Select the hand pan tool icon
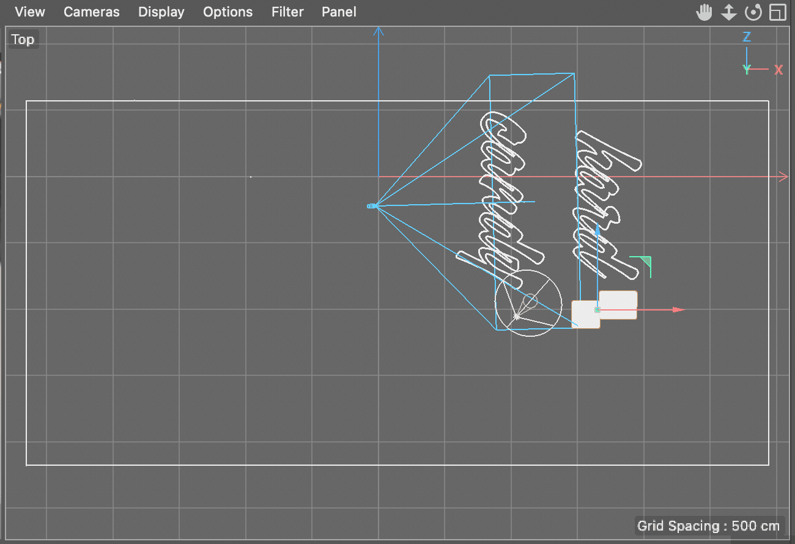Viewport: 795px width, 544px height. (704, 12)
